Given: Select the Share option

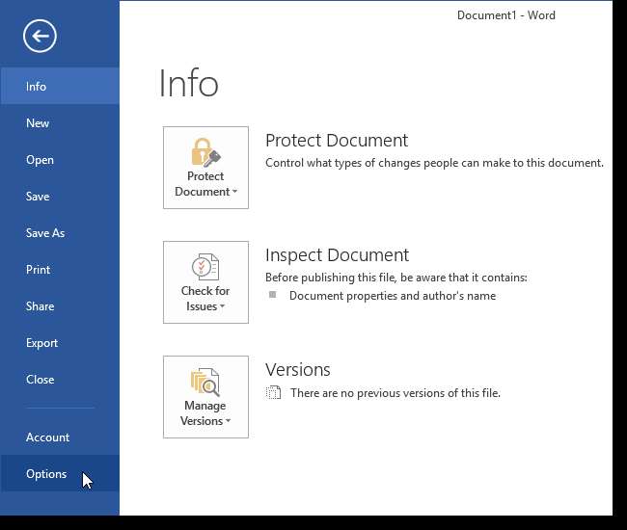Looking at the screenshot, I should (40, 306).
